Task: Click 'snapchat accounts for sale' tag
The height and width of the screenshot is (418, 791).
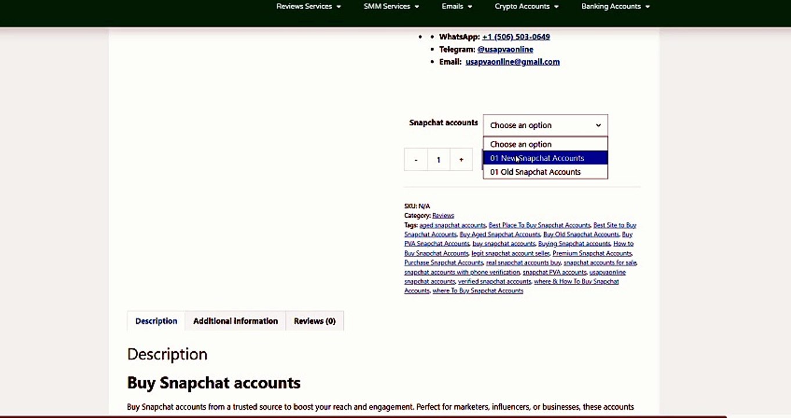Action: coord(600,262)
